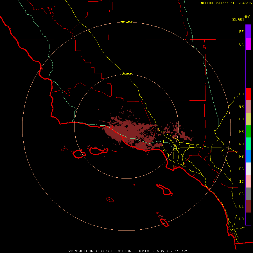Click the HR green legend swatch
The height and width of the screenshot is (253, 253).
[248, 132]
